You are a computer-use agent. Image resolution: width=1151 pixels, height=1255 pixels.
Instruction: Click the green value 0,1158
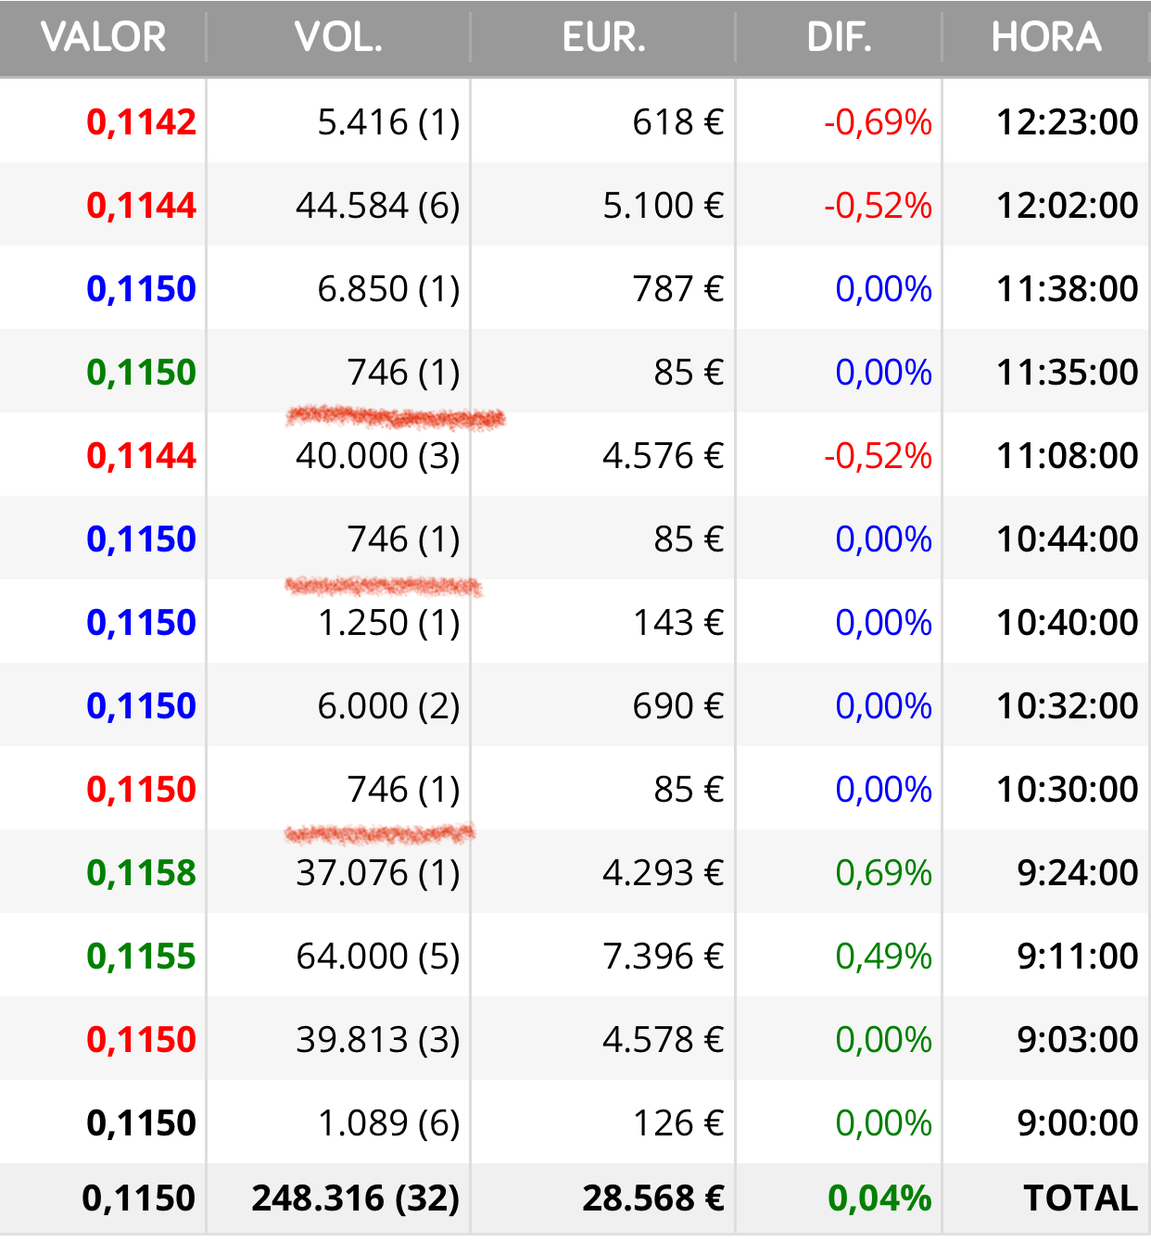click(x=141, y=873)
